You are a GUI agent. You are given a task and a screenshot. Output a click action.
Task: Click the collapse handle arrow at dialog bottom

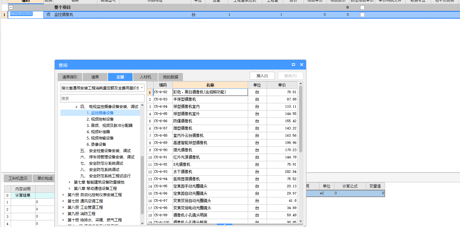(224, 224)
